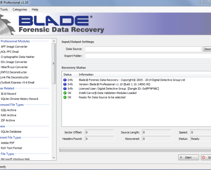The image size is (211, 170).
Task: Select the AOL PFC Email module
Action: pos(10,52)
